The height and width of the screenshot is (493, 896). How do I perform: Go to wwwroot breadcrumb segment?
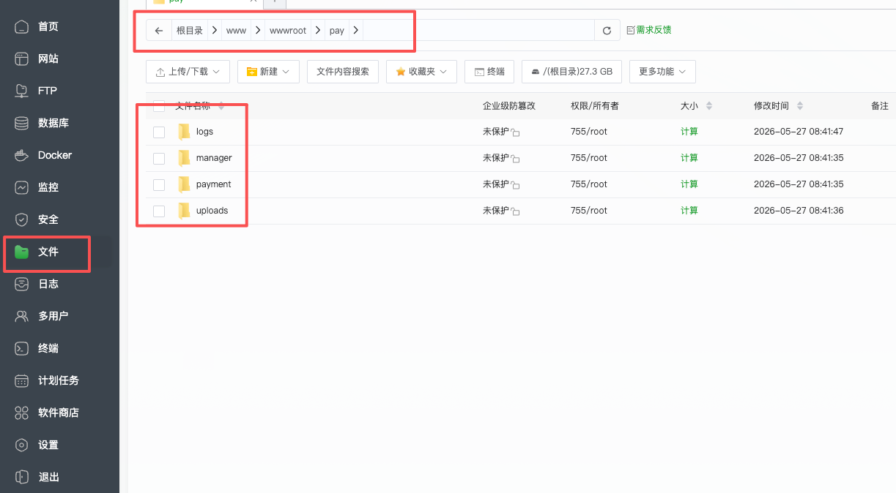click(x=288, y=31)
